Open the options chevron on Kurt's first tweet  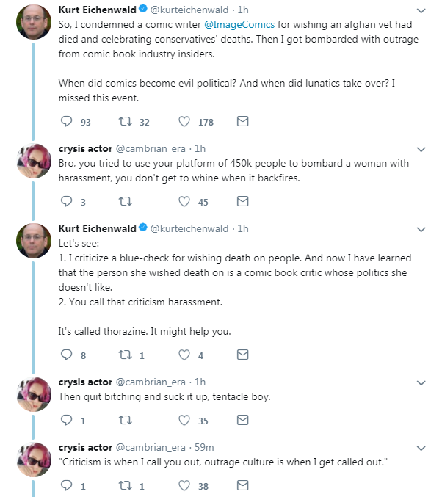[x=421, y=11]
